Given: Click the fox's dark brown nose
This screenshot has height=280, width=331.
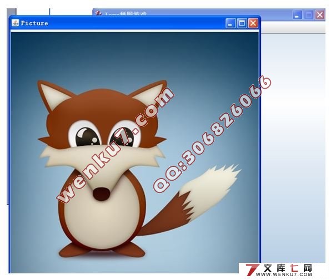Looking at the screenshot, I should coord(101,194).
